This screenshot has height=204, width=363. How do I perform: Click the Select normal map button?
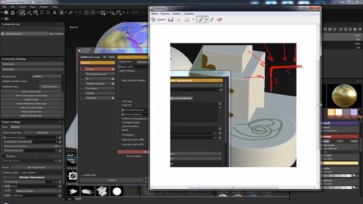tap(31, 92)
